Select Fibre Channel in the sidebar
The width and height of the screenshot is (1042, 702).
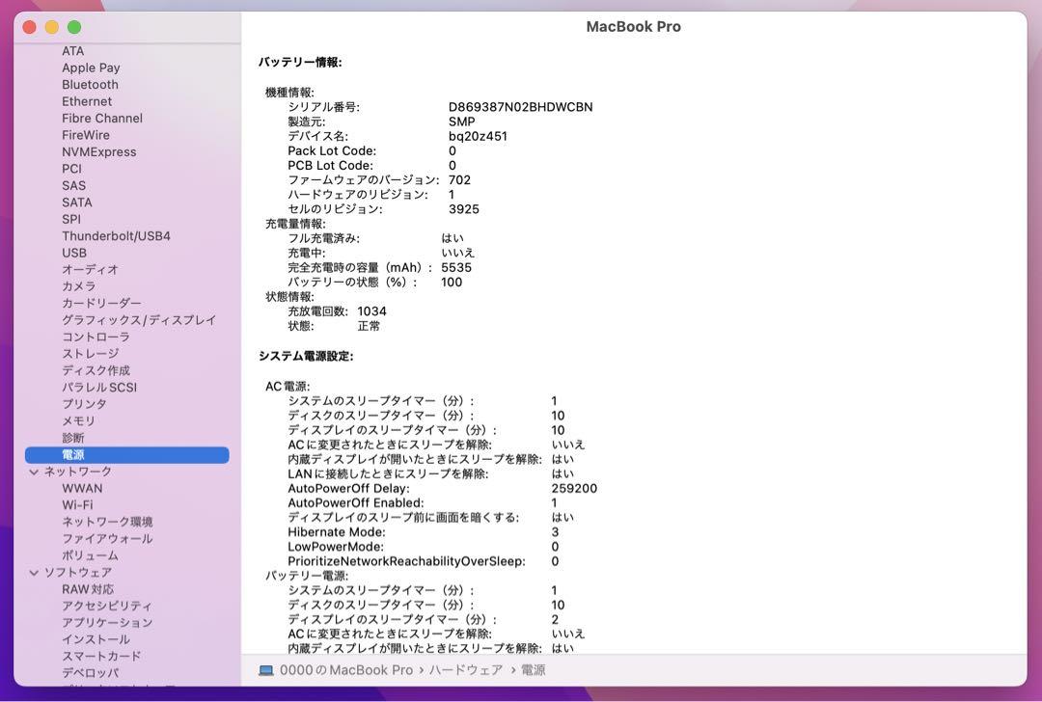click(102, 119)
